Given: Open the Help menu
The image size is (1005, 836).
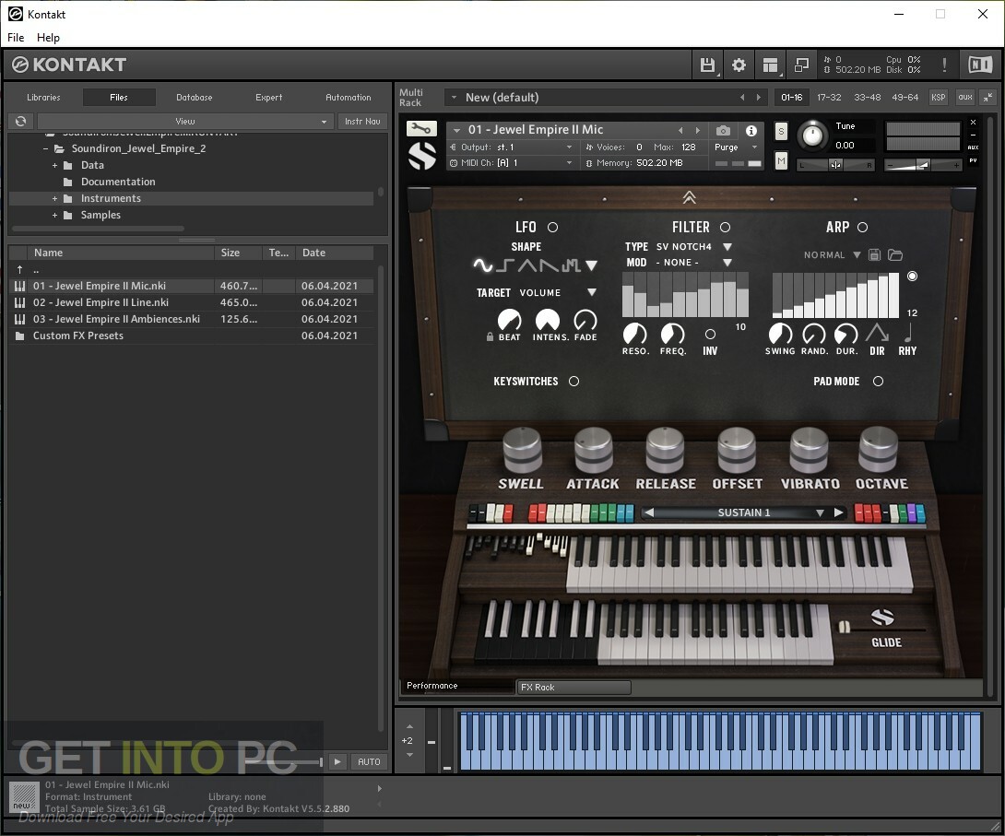Looking at the screenshot, I should point(48,38).
